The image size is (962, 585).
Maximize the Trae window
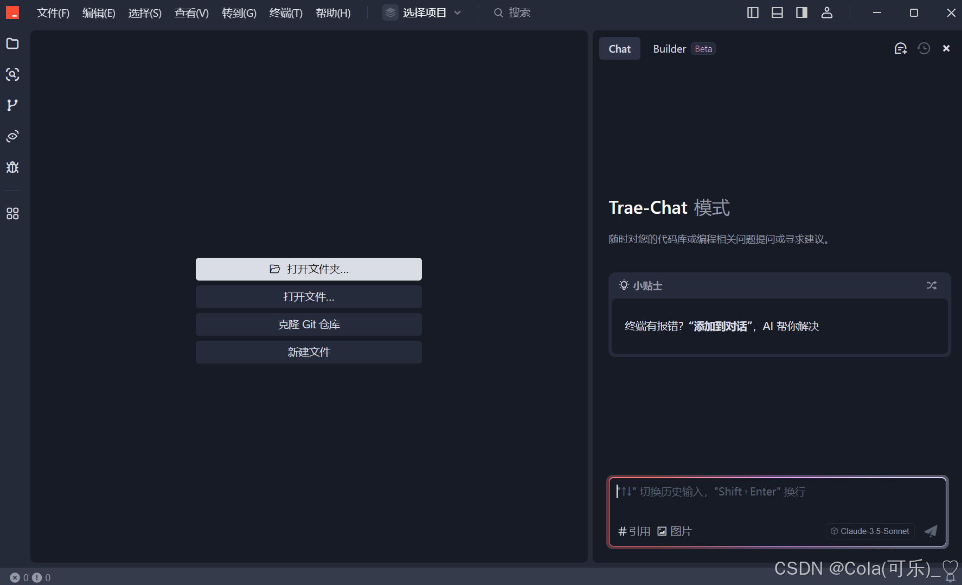click(914, 12)
